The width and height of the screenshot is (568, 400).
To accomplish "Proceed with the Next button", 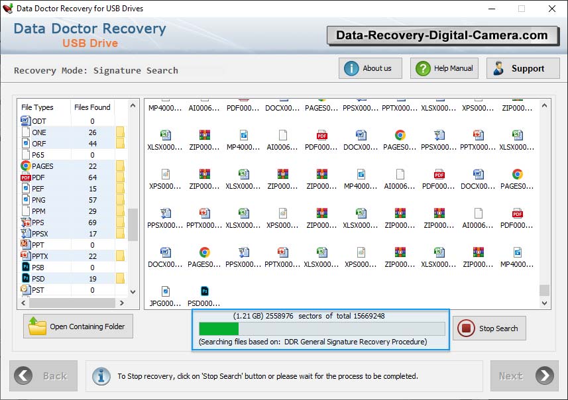I will tap(524, 375).
